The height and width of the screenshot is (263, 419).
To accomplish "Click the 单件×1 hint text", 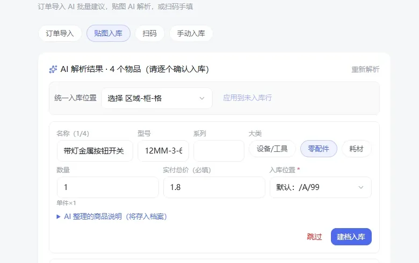I will tap(66, 203).
